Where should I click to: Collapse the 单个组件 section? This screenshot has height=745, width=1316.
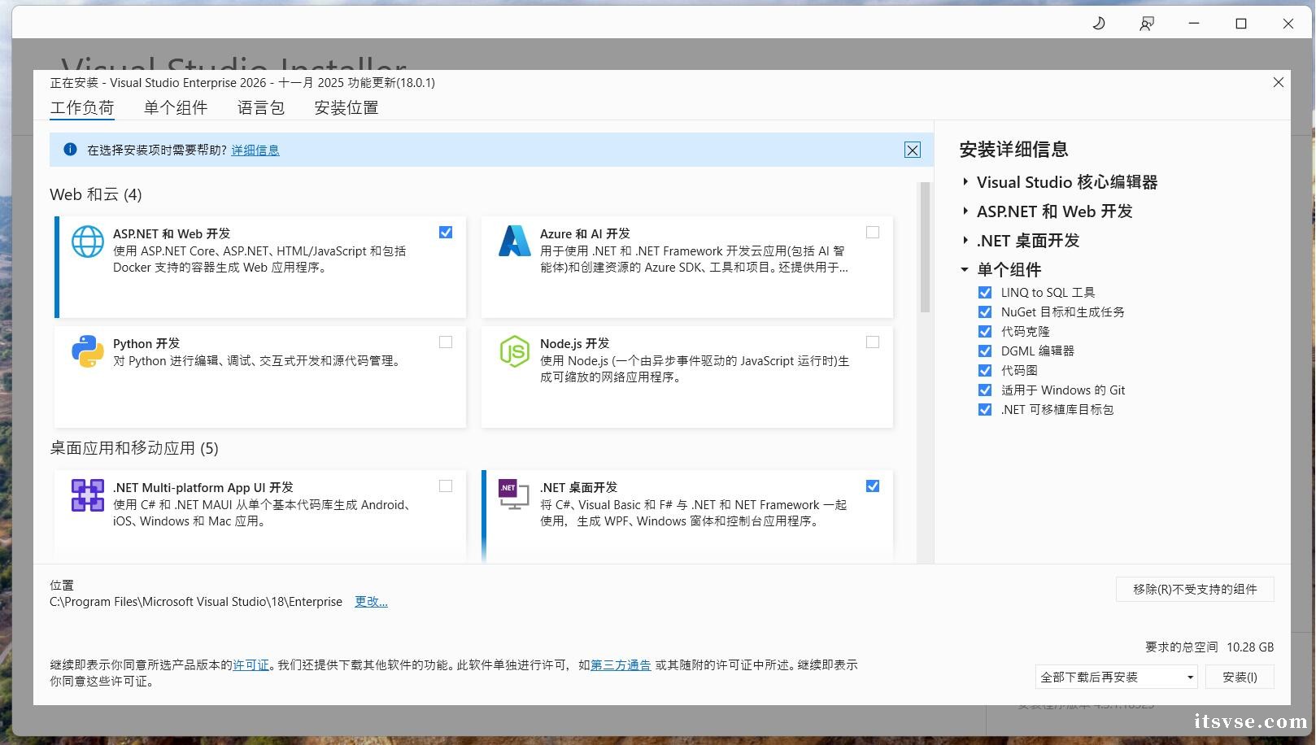tap(965, 269)
